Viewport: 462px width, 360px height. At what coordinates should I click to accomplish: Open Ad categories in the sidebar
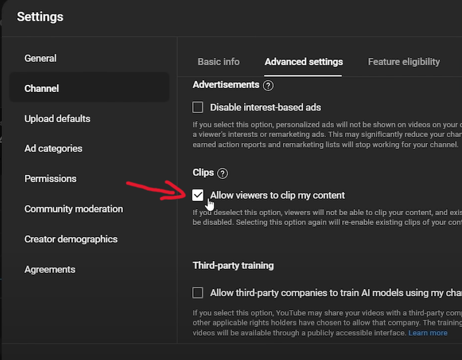pyautogui.click(x=53, y=148)
